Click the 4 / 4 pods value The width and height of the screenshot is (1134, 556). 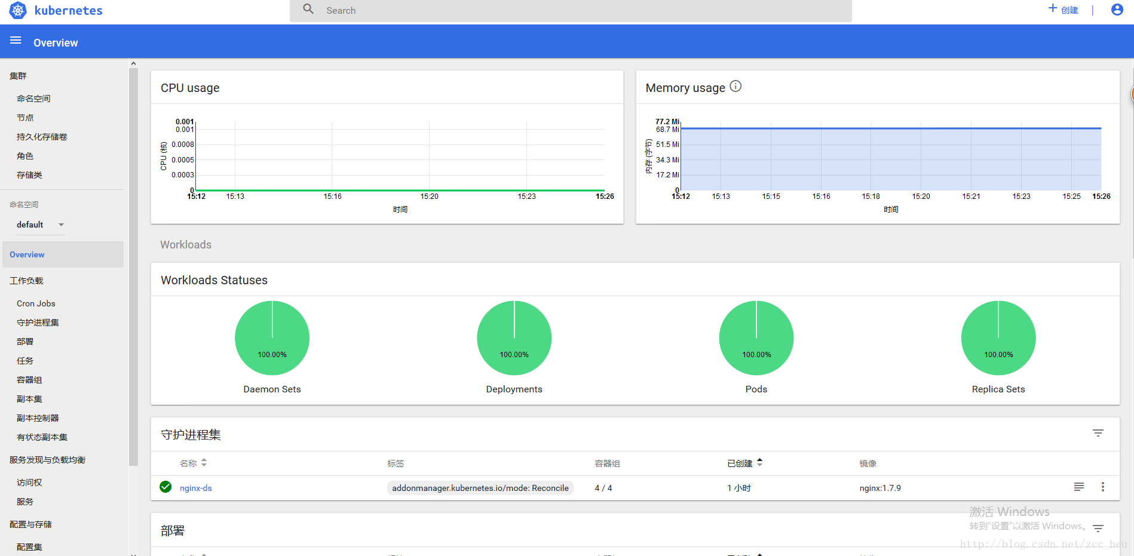click(x=603, y=488)
